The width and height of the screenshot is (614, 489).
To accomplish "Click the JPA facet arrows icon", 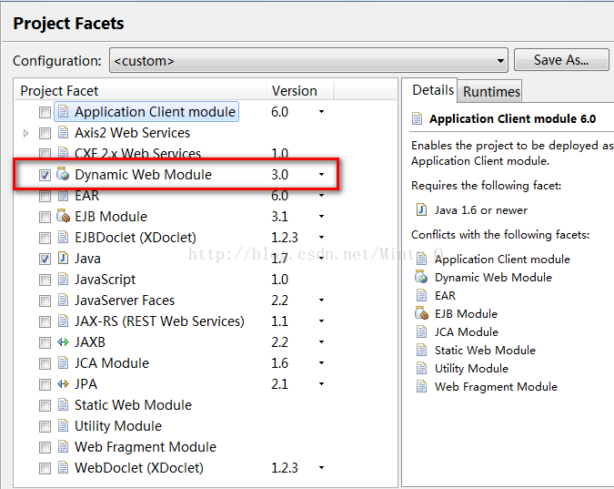I will [63, 384].
